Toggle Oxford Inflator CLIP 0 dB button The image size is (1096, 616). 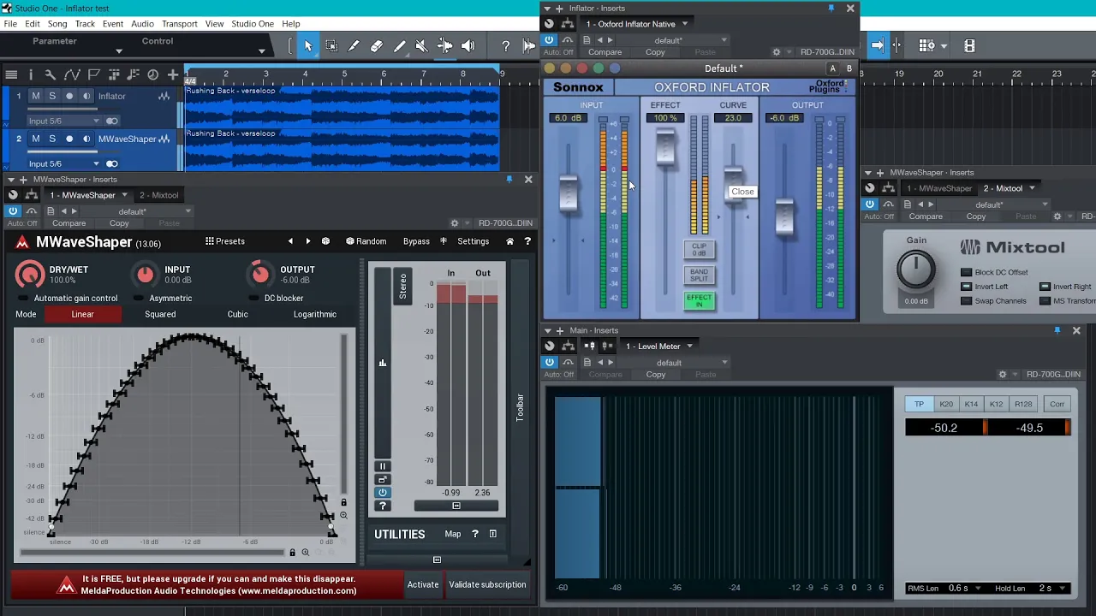(699, 250)
